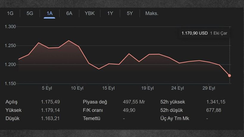Click the 52h düşük value 677,88
This screenshot has width=244, height=137.
click(214, 110)
